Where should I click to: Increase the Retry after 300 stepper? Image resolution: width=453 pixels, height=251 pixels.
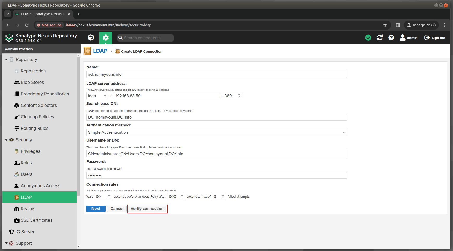[x=182, y=195]
